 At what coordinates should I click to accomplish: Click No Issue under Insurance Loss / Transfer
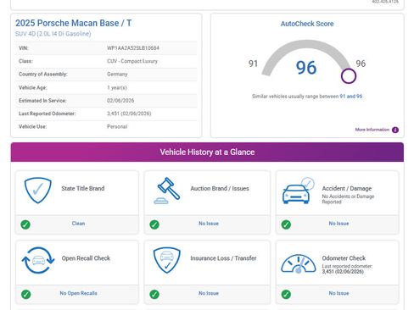(x=209, y=293)
